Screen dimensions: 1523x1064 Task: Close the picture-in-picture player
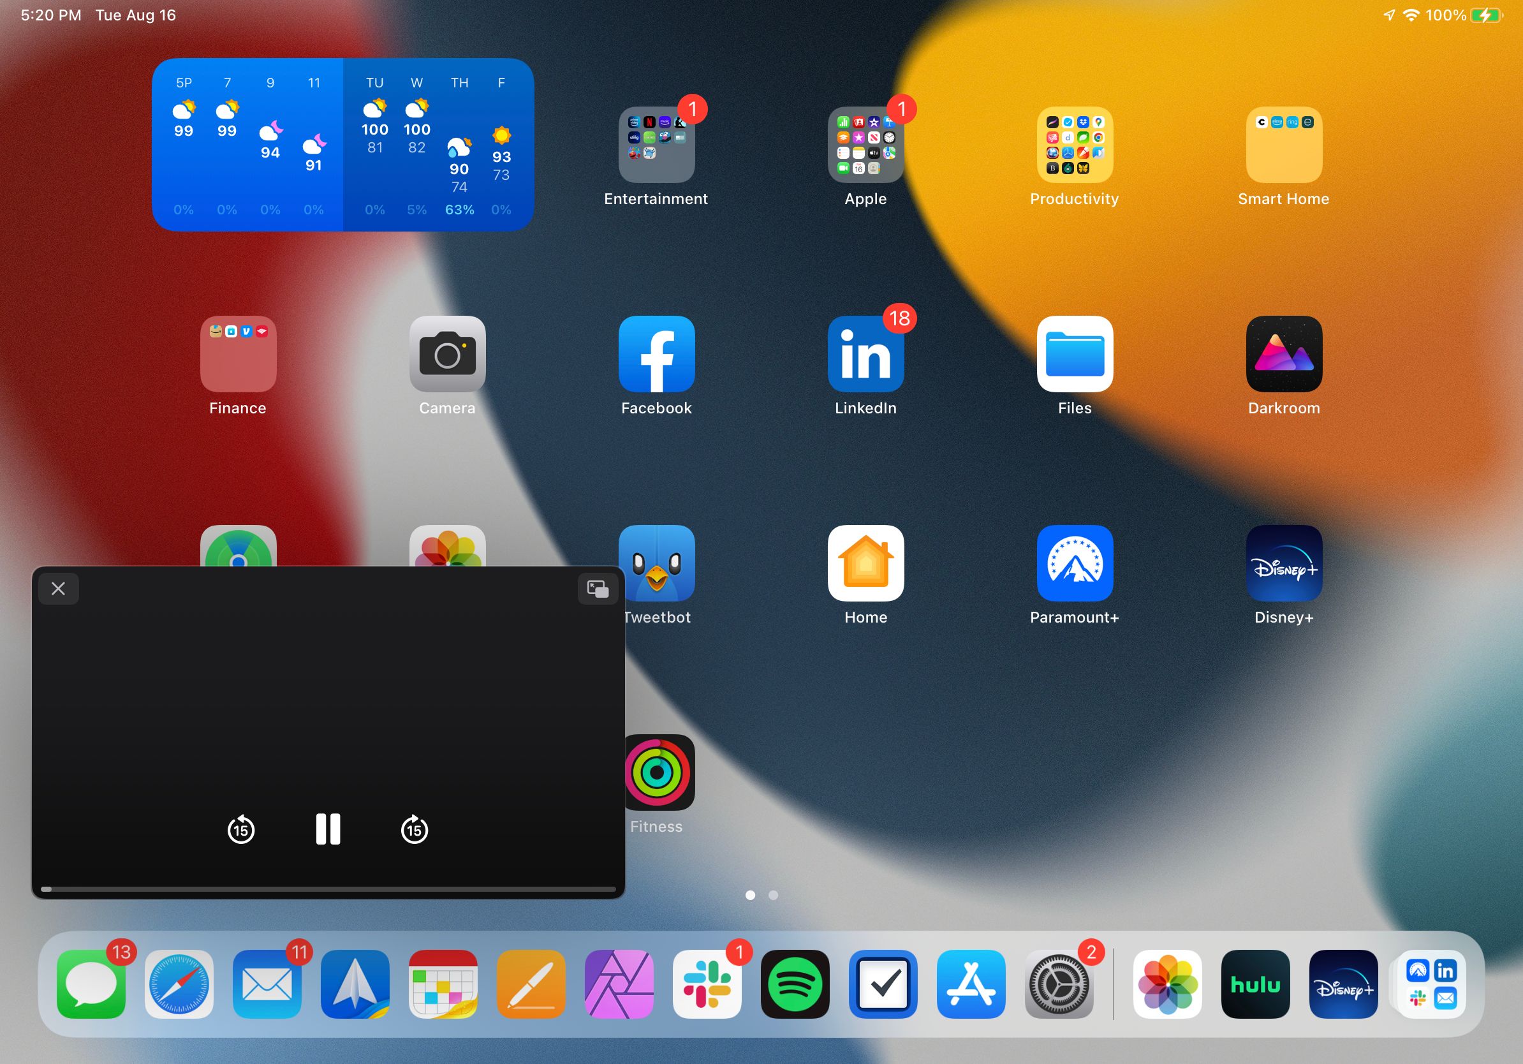[x=59, y=588]
